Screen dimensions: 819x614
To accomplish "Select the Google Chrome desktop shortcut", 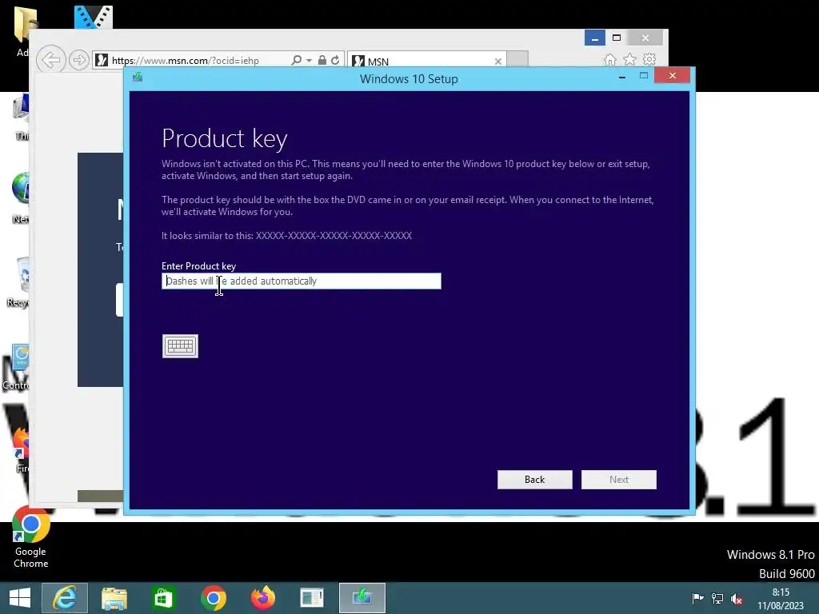I will click(x=31, y=538).
